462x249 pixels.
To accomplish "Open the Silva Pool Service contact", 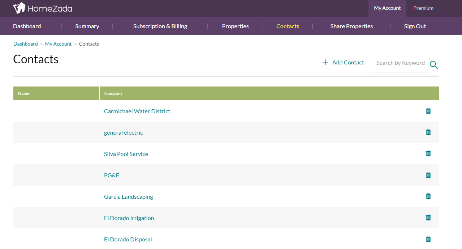I will pyautogui.click(x=126, y=154).
